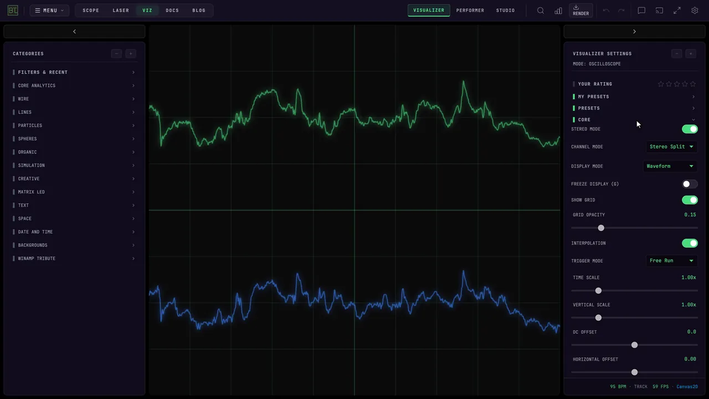
Task: Open the chat comment icon
Action: click(641, 11)
